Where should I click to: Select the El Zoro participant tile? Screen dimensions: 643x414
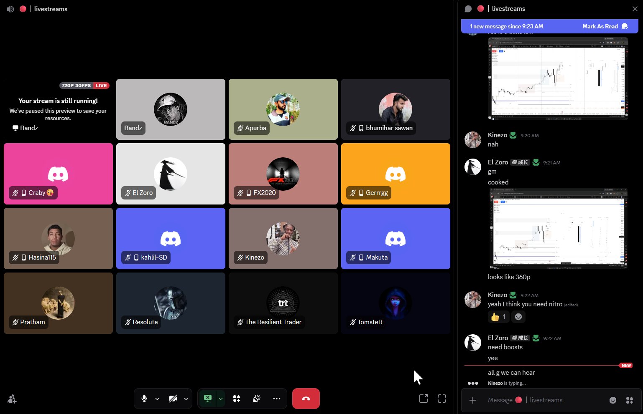171,174
